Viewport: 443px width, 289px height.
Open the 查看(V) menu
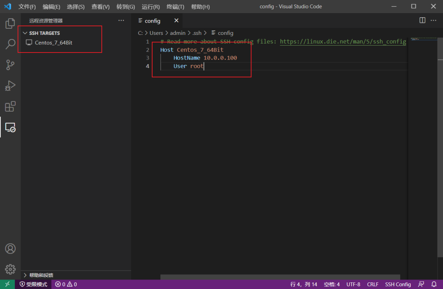pos(100,7)
